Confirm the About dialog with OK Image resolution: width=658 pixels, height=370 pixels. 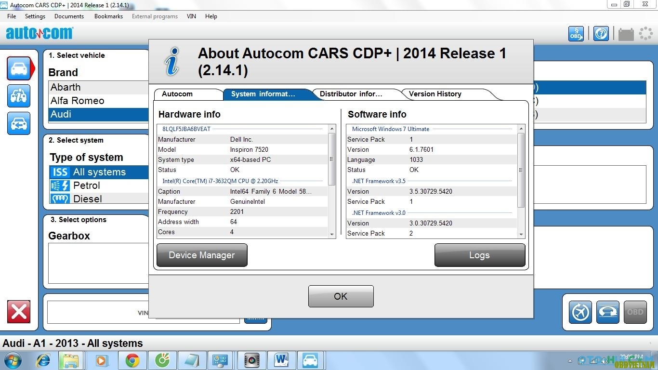tap(341, 296)
